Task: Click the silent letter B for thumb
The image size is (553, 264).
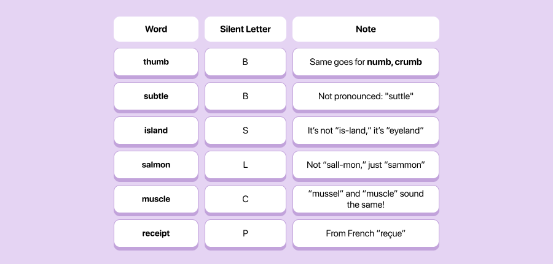Action: [245, 62]
